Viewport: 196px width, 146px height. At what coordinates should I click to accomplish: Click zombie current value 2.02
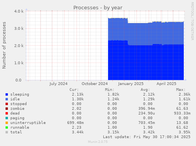tap(77, 109)
